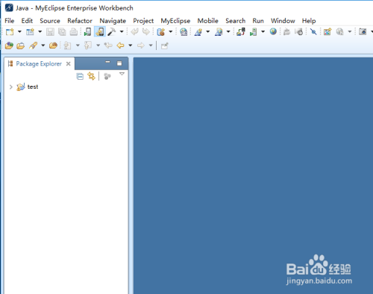Image resolution: width=373 pixels, height=294 pixels.
Task: Open Forward history dropdown arrow
Action: [x=151, y=46]
